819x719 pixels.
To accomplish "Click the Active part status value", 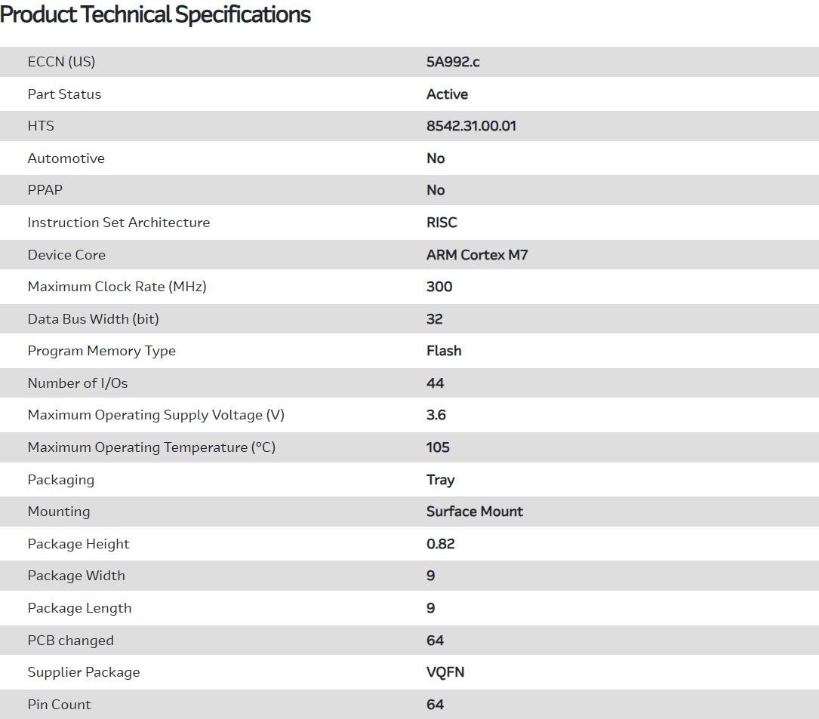I will tap(447, 94).
